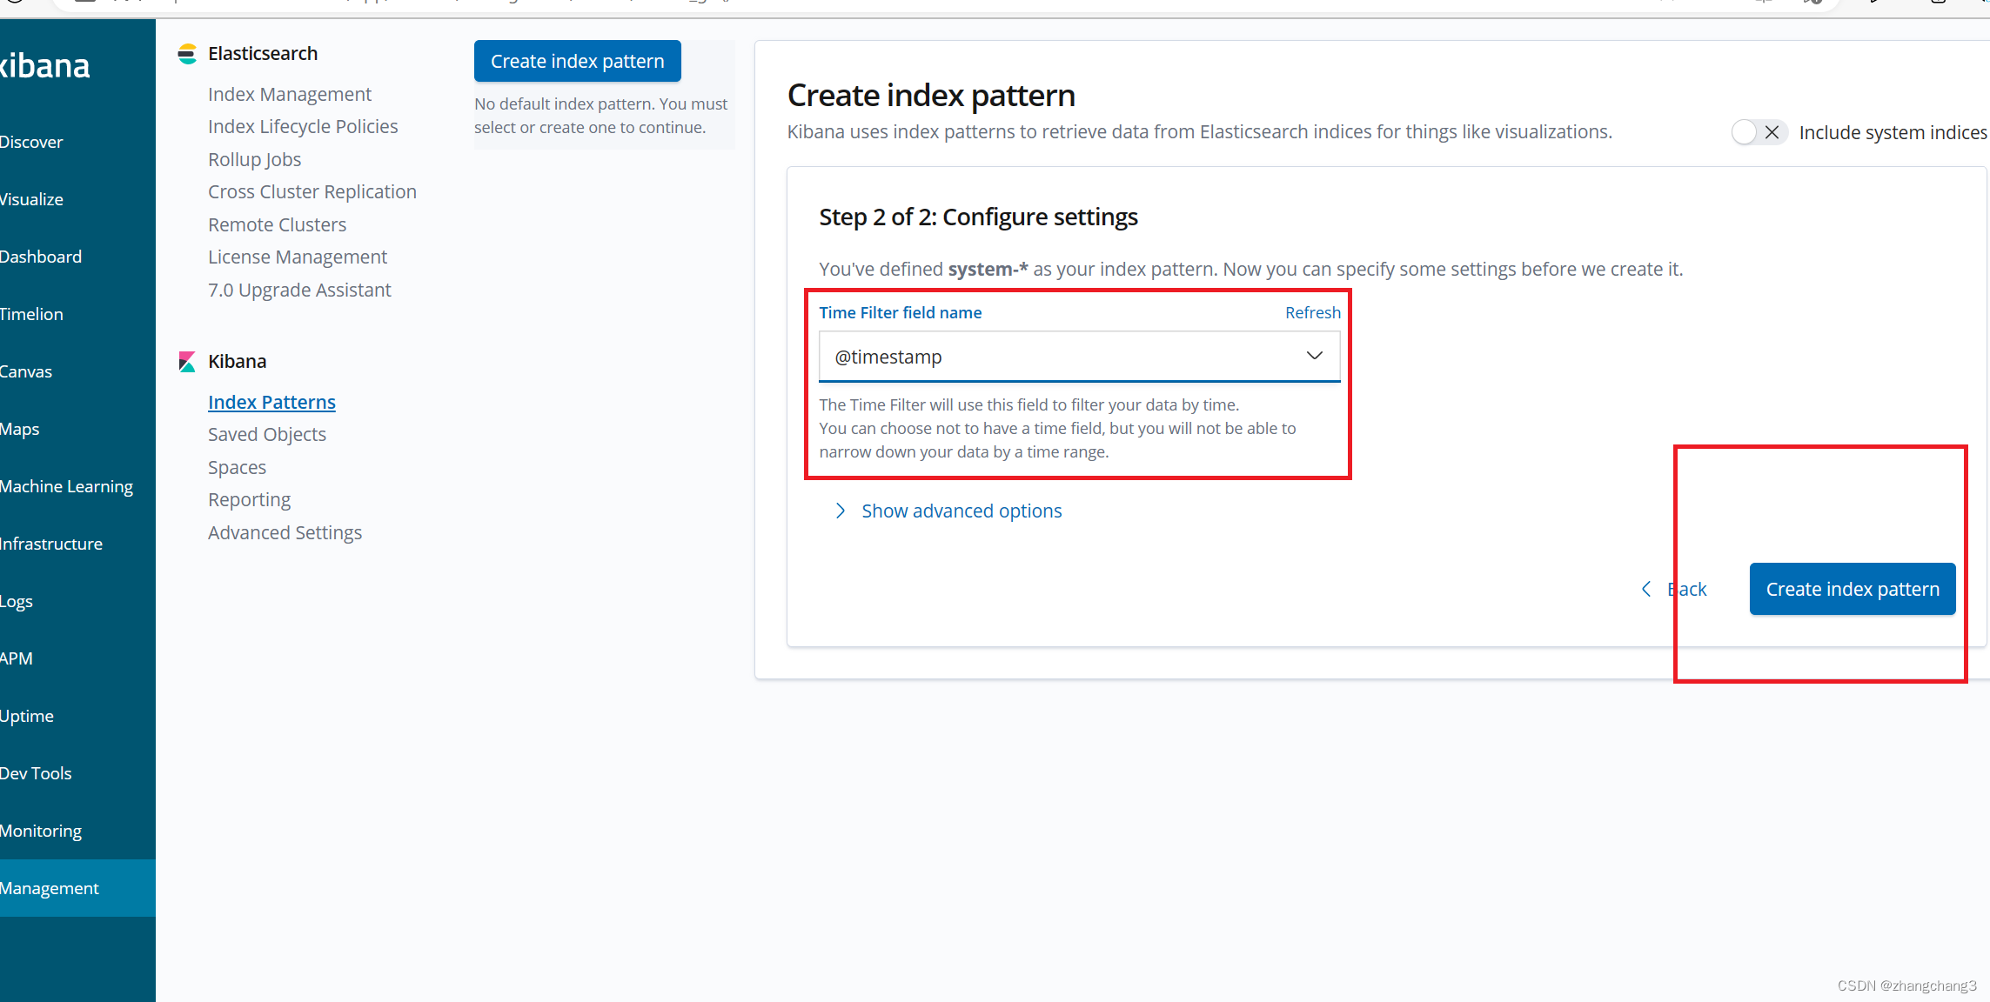The height and width of the screenshot is (1002, 1990).
Task: Open Rollup Jobs link
Action: 255,160
